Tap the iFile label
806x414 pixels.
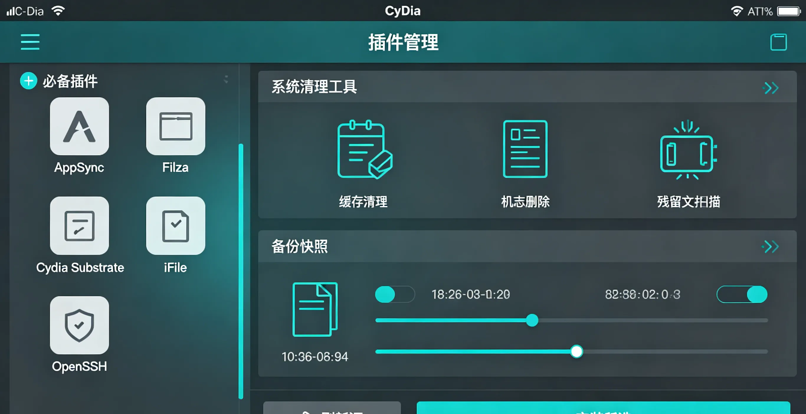175,268
